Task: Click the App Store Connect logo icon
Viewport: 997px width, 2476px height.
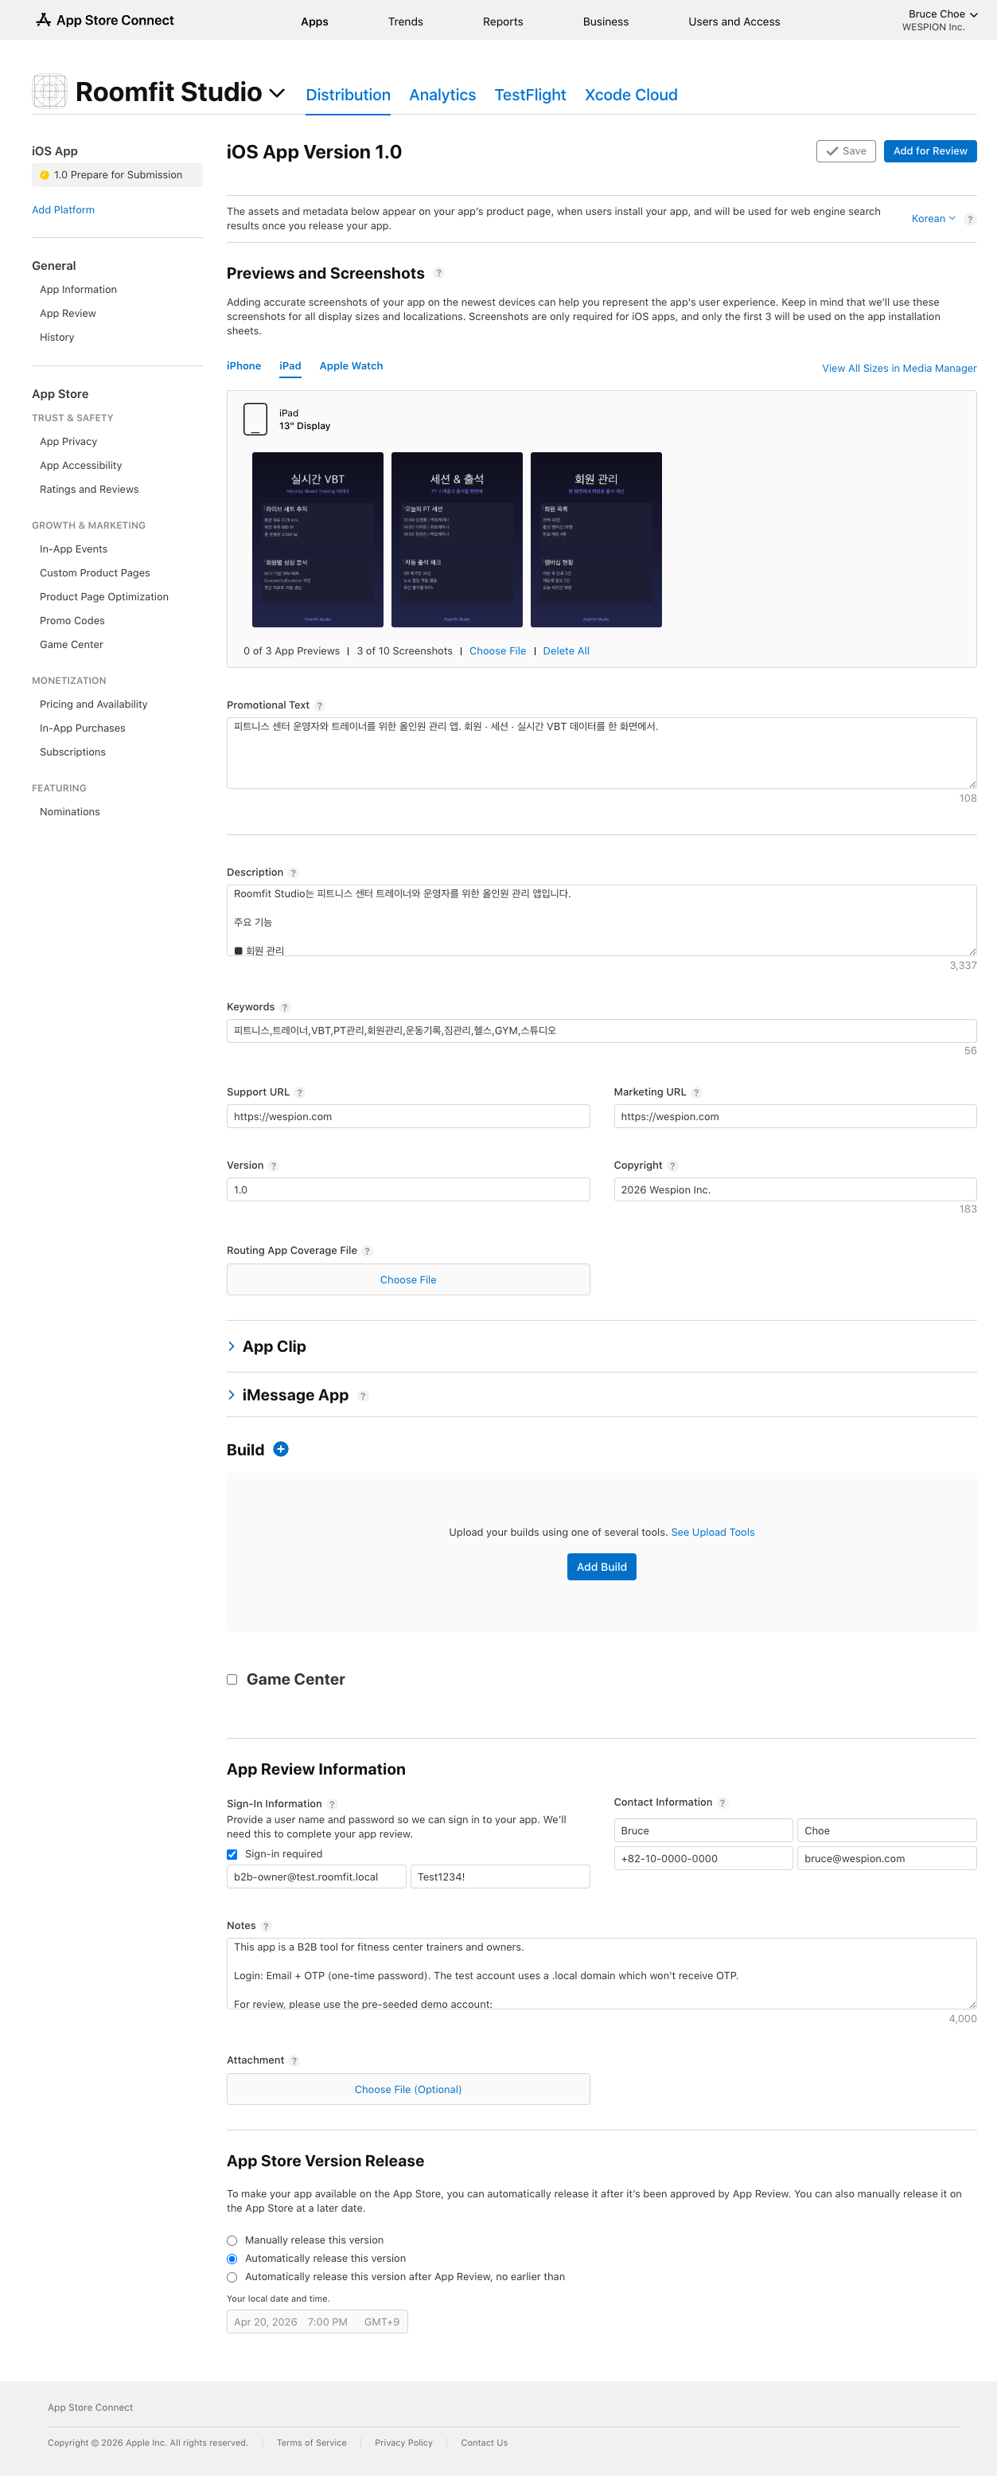Action: pos(43,20)
